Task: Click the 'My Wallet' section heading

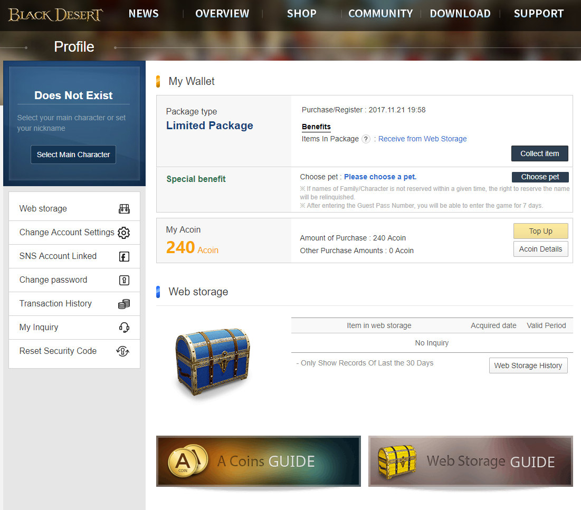Action: point(191,81)
